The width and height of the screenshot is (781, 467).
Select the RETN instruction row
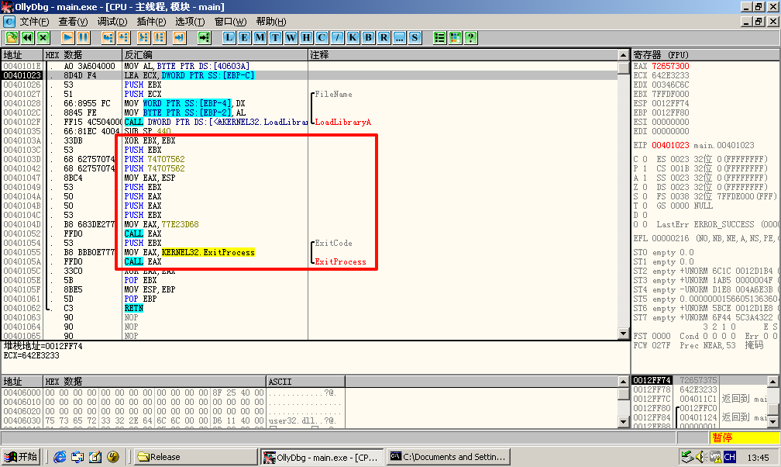pyautogui.click(x=309, y=308)
